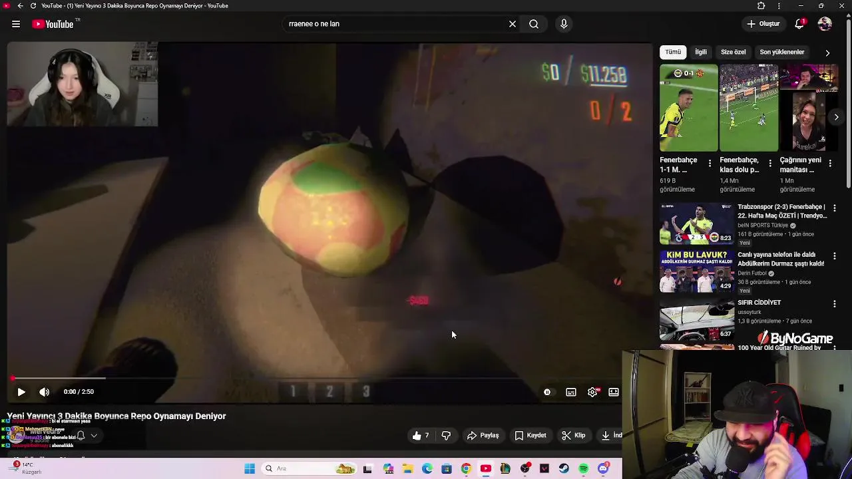Open the Windows Start menu

click(250, 469)
